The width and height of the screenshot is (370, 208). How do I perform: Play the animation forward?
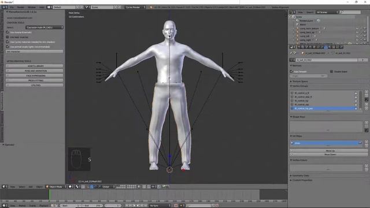138,206
